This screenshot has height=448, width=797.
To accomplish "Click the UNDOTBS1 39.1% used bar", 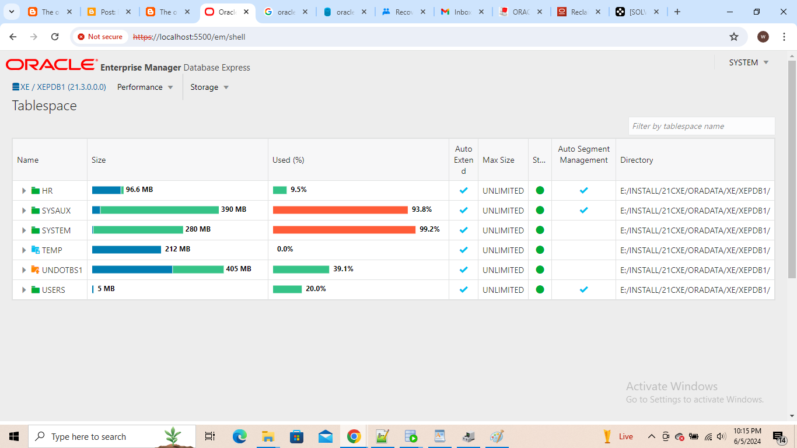I will [x=301, y=269].
